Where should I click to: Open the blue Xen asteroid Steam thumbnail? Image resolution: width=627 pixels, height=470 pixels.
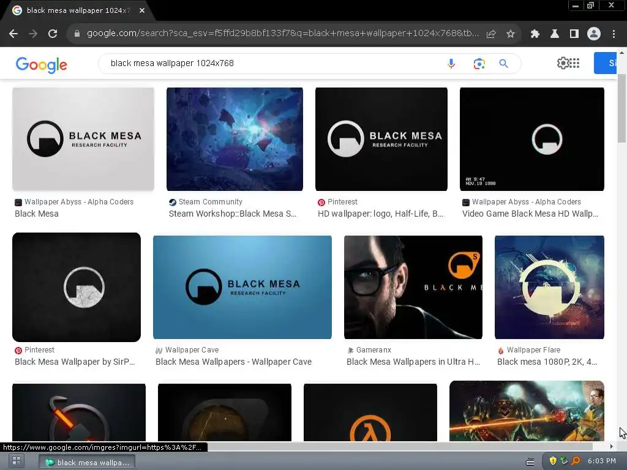235,139
